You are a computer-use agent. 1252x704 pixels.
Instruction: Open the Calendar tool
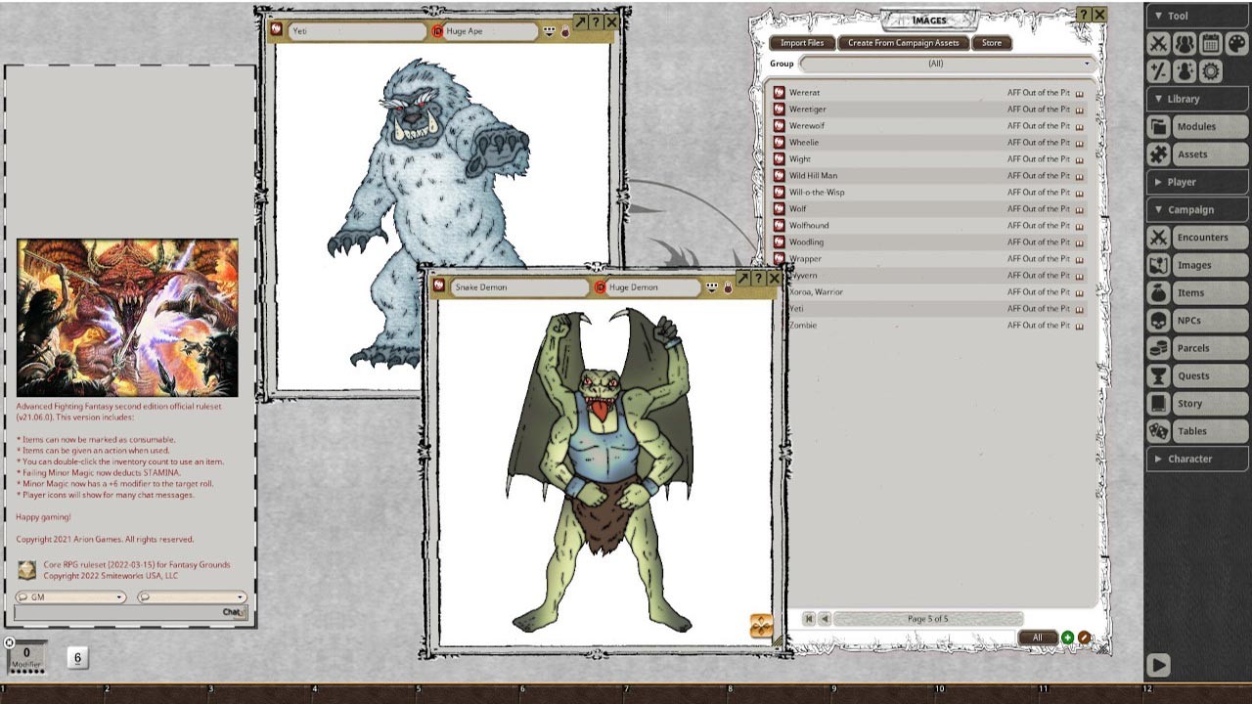click(x=1211, y=44)
